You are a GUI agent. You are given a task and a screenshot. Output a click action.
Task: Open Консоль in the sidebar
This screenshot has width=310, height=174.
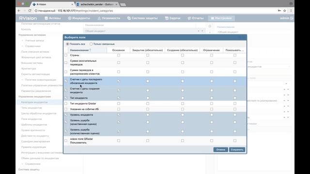click(x=26, y=29)
